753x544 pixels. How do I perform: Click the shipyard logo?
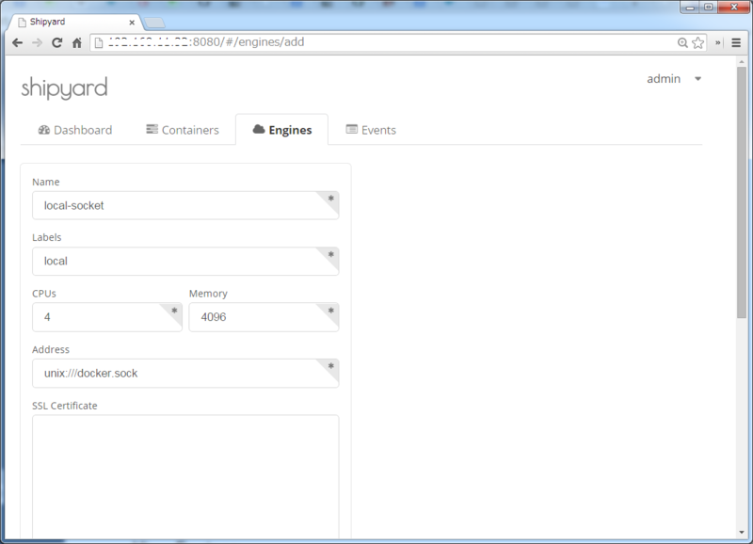pyautogui.click(x=65, y=88)
